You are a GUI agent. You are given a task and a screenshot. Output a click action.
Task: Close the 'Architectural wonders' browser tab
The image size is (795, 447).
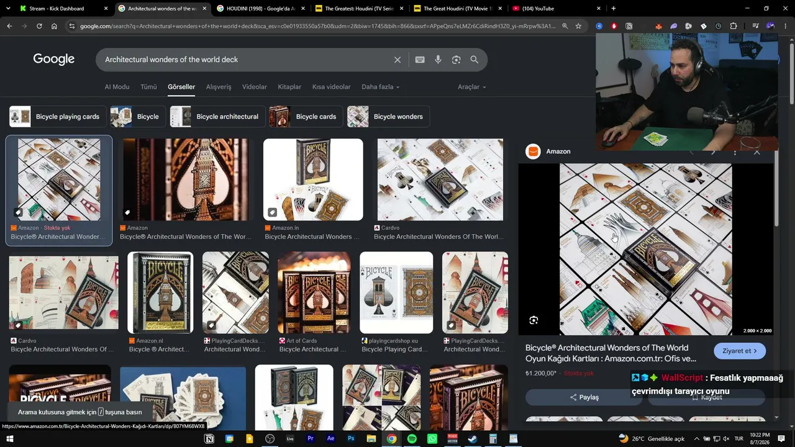[204, 9]
